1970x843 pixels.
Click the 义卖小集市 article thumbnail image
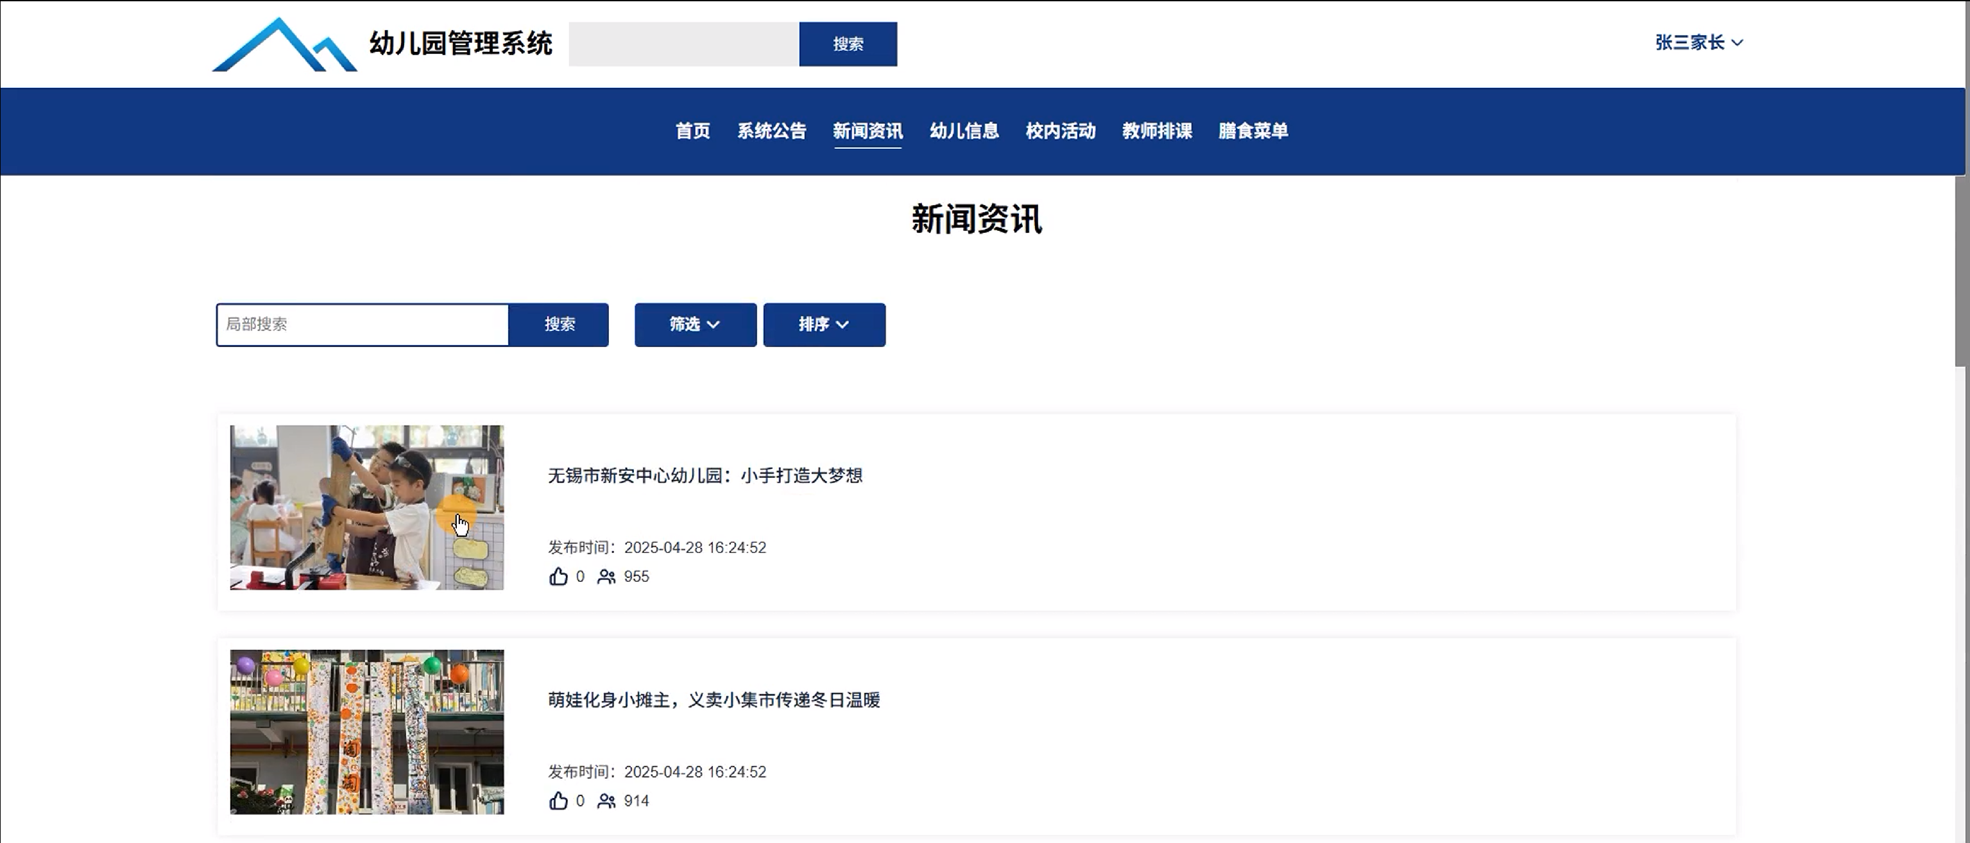point(366,731)
